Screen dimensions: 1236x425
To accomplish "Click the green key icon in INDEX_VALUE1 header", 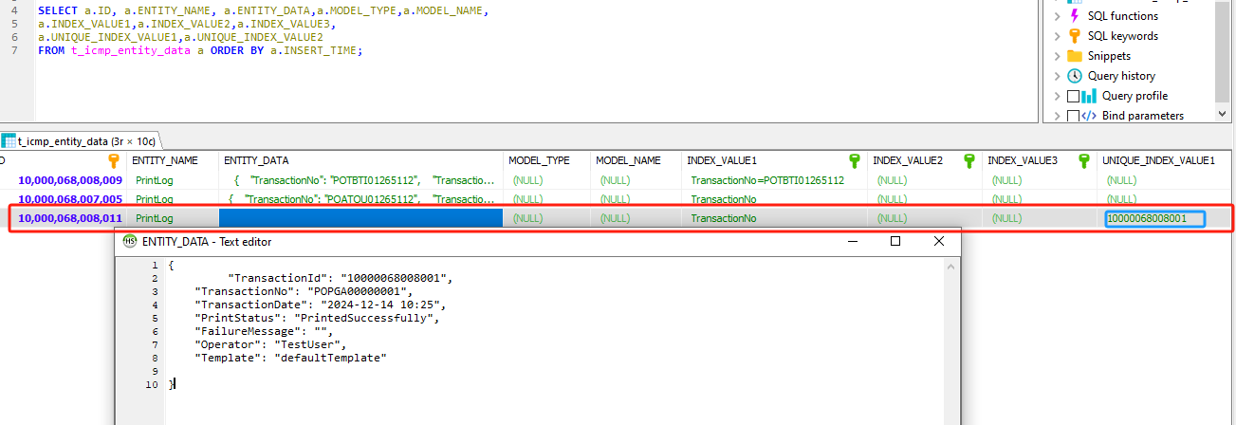I will click(854, 161).
